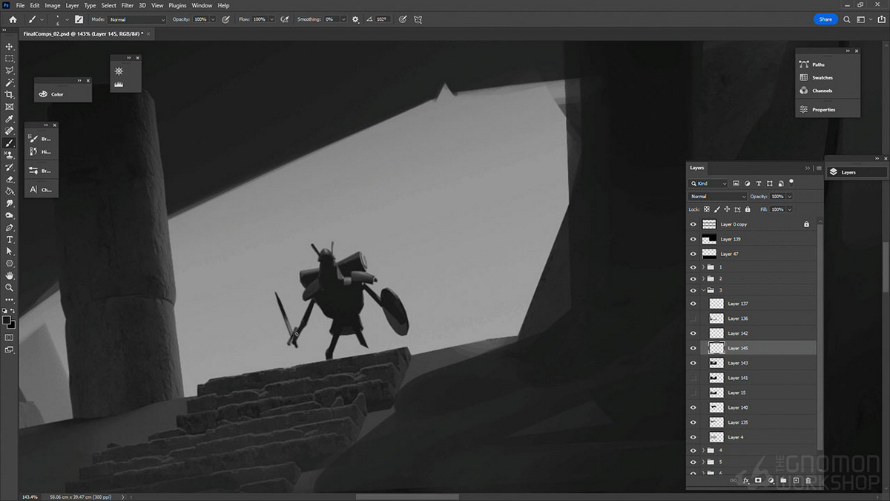This screenshot has height=501, width=890.
Task: Open brush Mode dropdown in options bar
Action: pyautogui.click(x=137, y=19)
